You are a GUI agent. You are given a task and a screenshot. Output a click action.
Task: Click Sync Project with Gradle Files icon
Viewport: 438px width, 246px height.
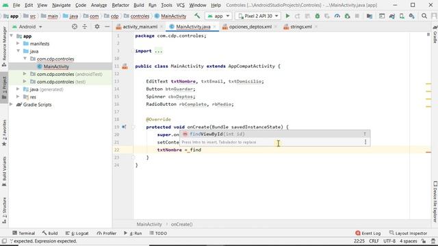coord(392,16)
